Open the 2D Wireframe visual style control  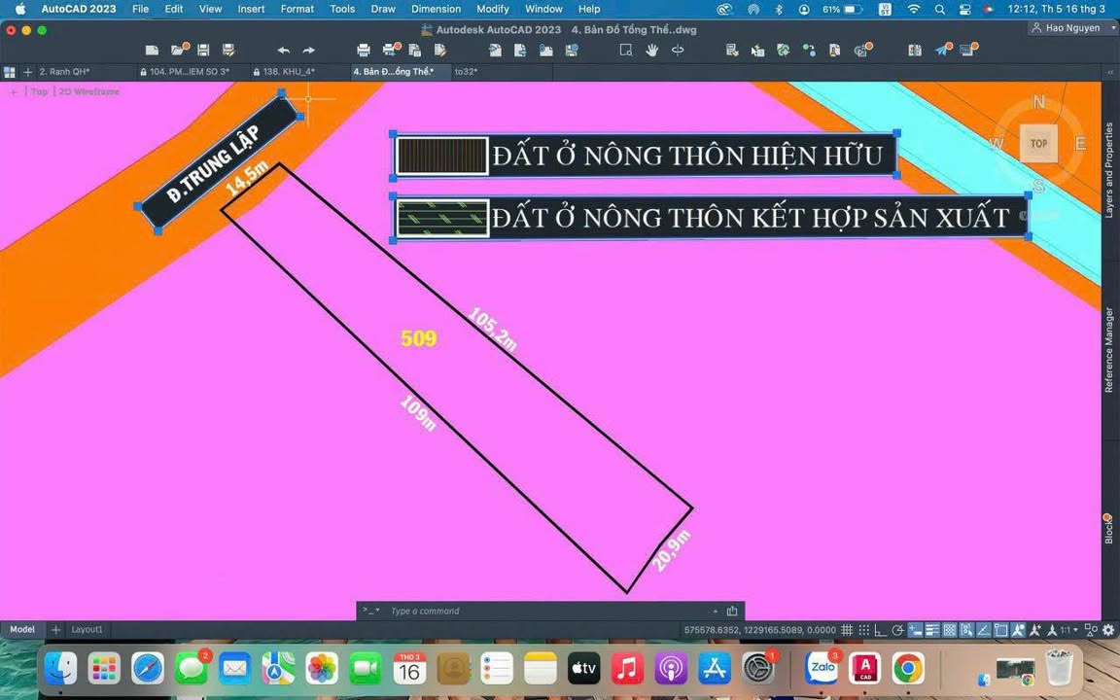pos(89,90)
